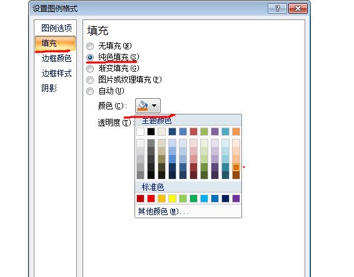This screenshot has height=277, width=354.
Task: Pick the red theme color in top row
Action: [x=193, y=131]
